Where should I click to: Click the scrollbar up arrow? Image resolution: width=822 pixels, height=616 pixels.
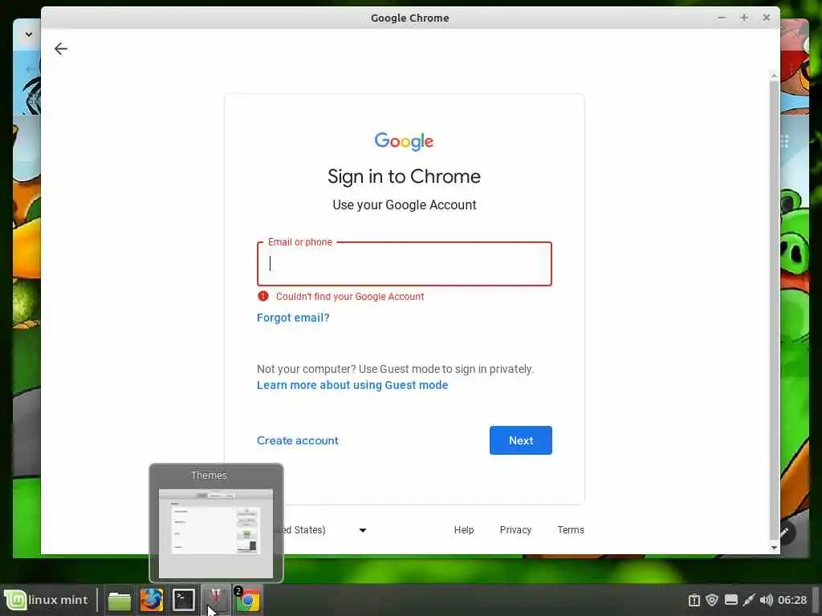774,75
